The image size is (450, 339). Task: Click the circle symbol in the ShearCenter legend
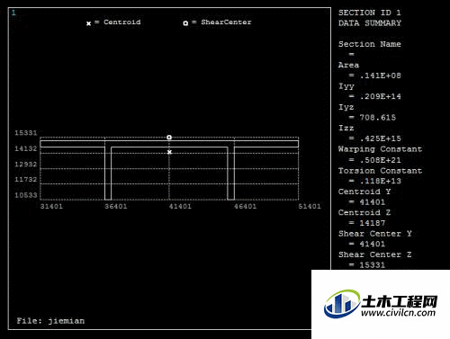coord(185,23)
